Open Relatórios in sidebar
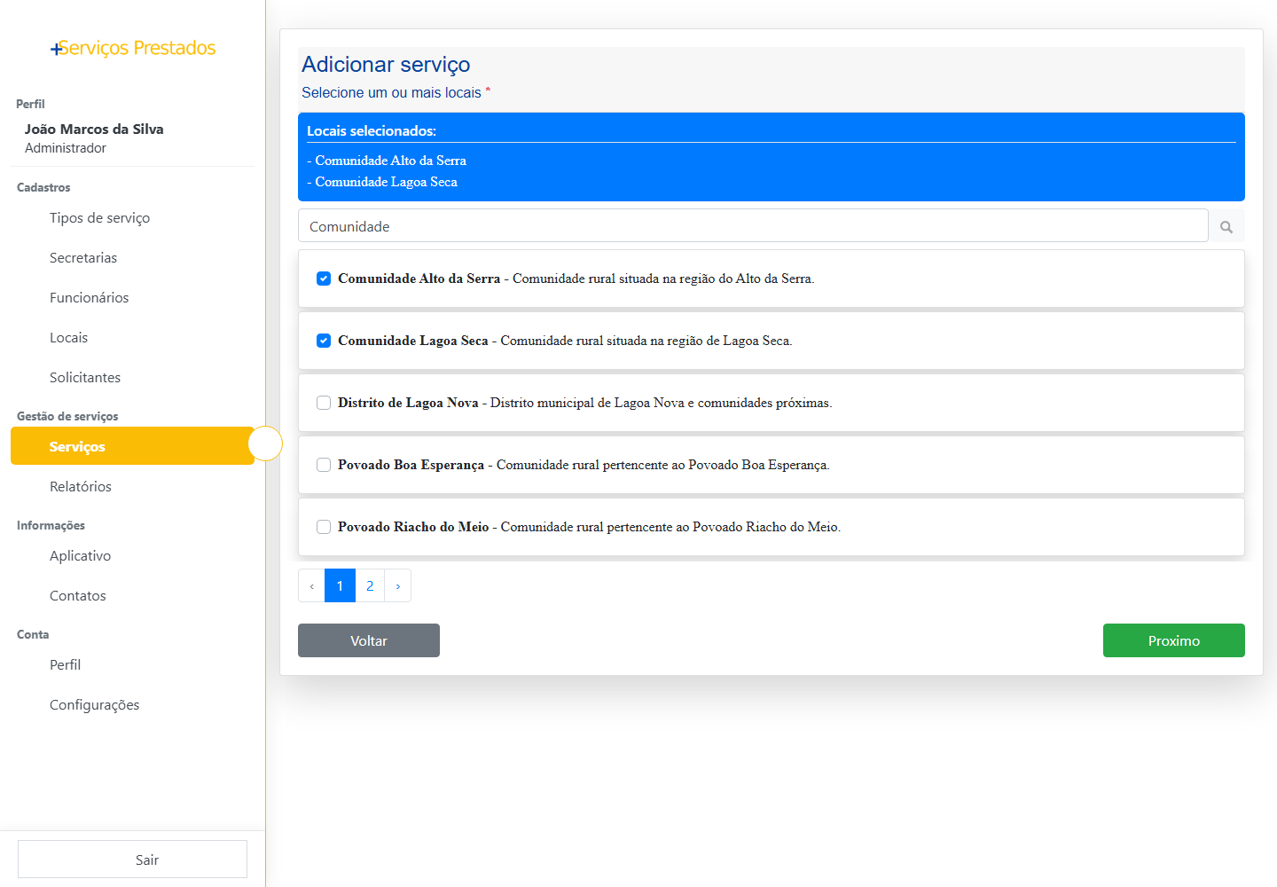Image resolution: width=1277 pixels, height=887 pixels. pos(81,487)
